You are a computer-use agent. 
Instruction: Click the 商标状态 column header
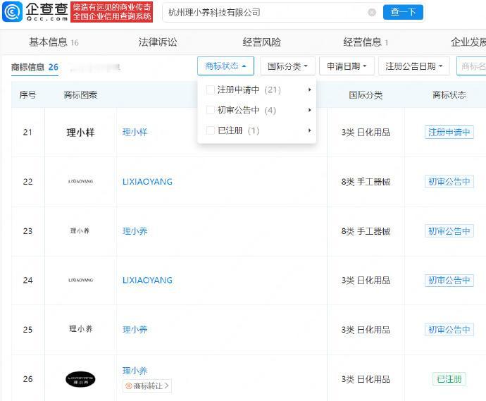coord(449,95)
